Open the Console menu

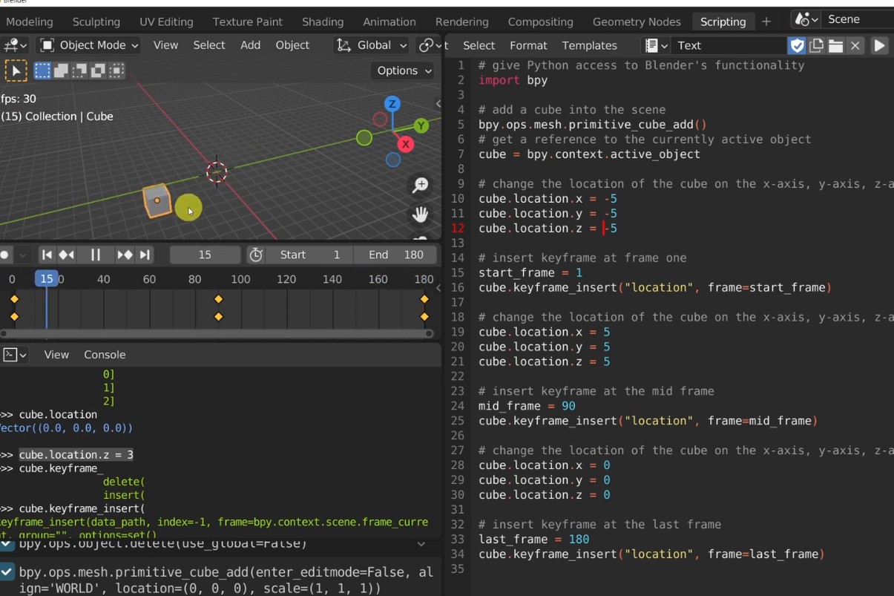[105, 355]
